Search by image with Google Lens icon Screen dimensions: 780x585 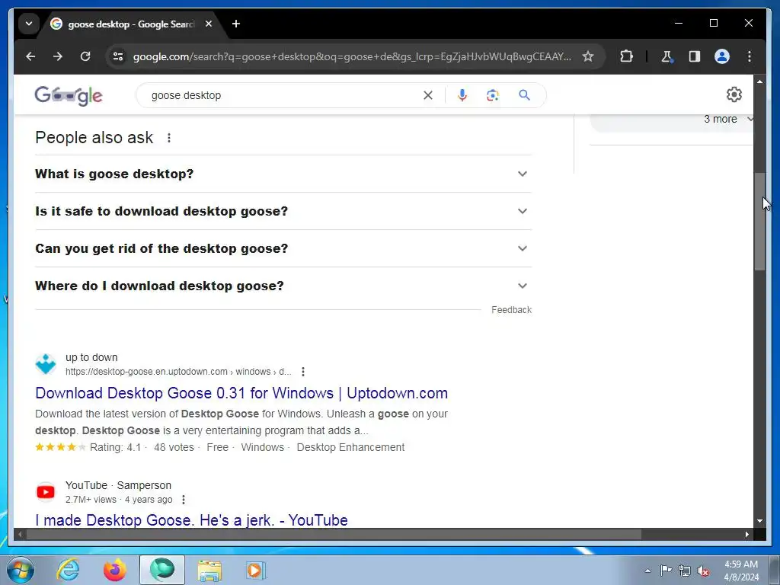pos(493,95)
